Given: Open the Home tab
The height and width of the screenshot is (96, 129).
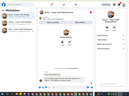Looking at the screenshot, I should pos(52,5).
